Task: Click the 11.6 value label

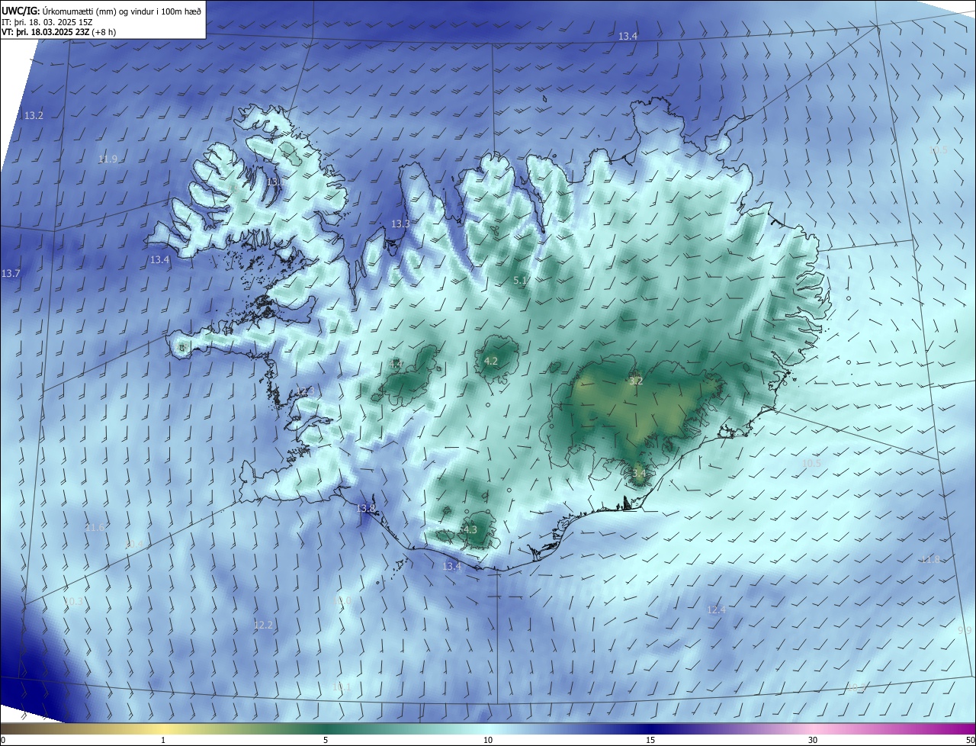Action: pyautogui.click(x=95, y=527)
